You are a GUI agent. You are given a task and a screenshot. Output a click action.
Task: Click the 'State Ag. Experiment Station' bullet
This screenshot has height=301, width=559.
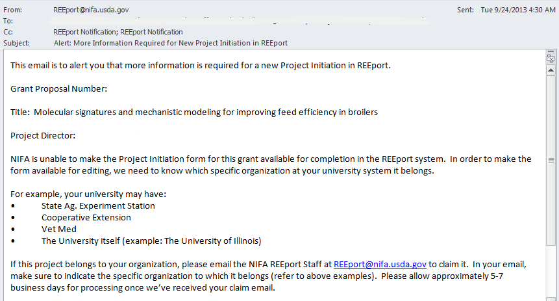[98, 206]
